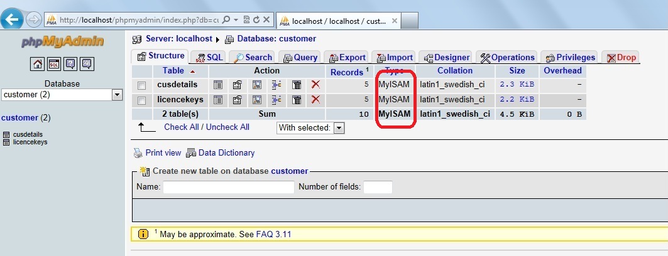
Task: Open cusdetails table from the sidebar list
Action: click(28, 135)
